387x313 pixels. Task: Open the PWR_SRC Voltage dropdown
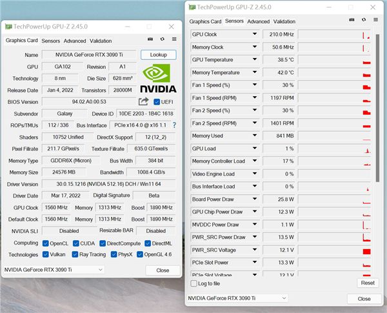click(255, 250)
